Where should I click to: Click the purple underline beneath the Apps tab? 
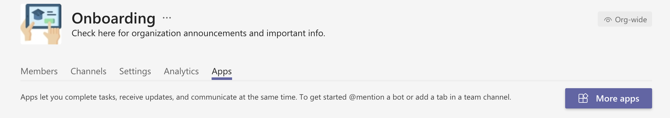222,79
